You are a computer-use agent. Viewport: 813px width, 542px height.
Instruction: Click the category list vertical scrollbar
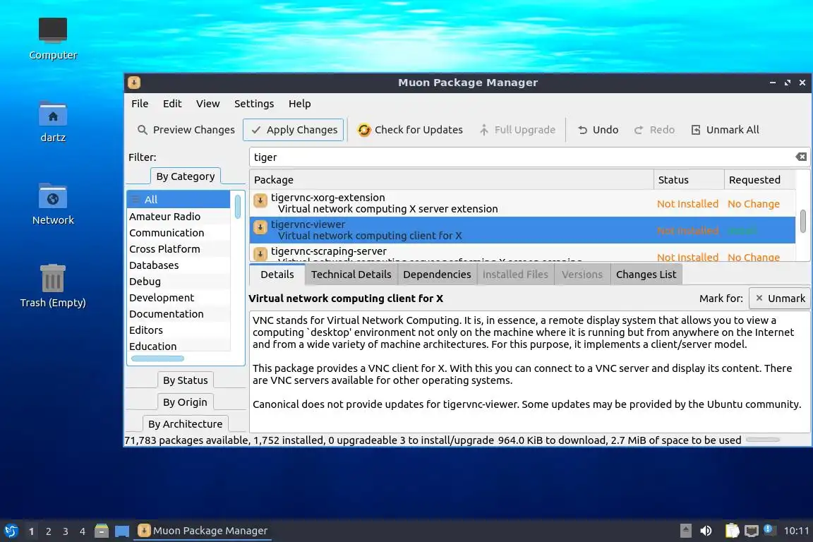237,207
